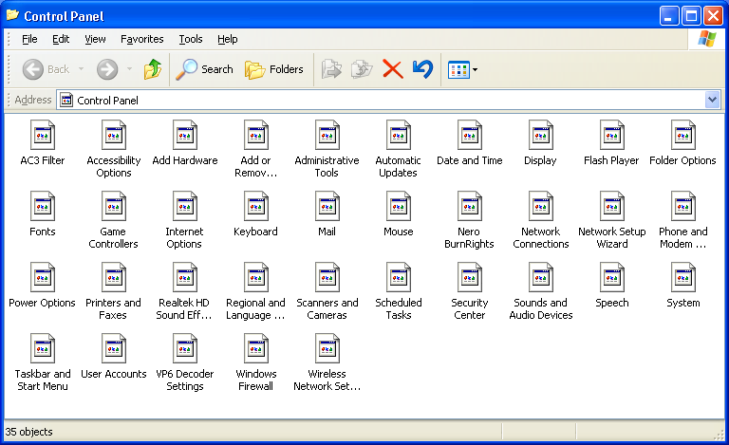The height and width of the screenshot is (445, 729).
Task: Open the AC3 Filter icon
Action: [43, 135]
